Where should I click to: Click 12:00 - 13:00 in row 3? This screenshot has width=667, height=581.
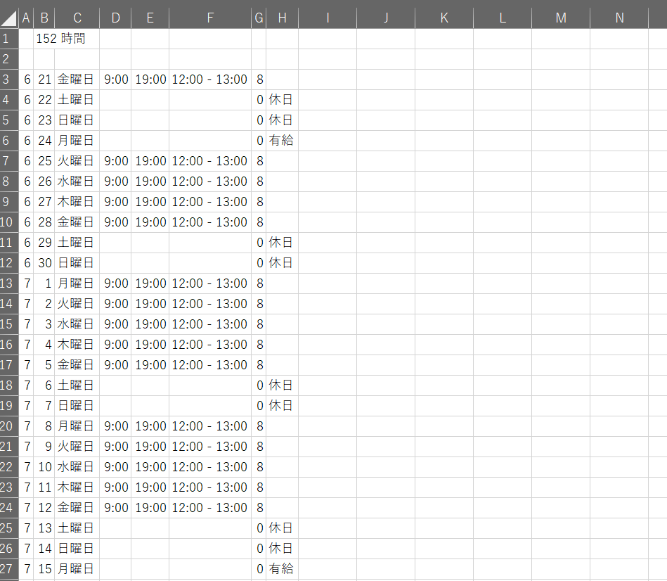pyautogui.click(x=209, y=79)
